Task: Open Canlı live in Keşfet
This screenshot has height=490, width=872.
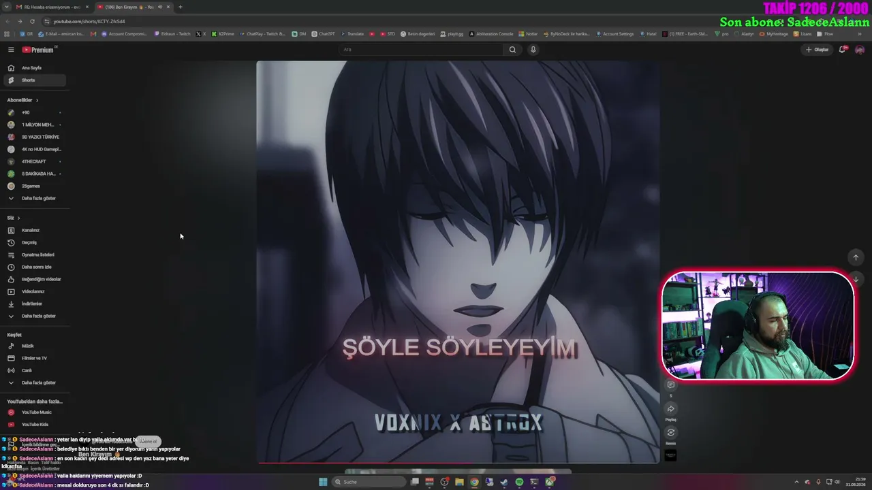Action: (x=35, y=370)
